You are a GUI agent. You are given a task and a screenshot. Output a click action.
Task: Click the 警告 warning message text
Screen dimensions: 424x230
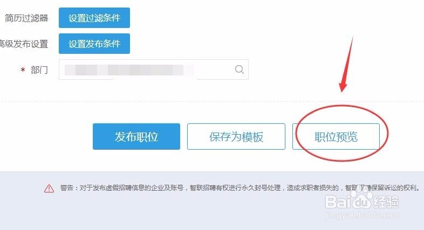point(240,188)
